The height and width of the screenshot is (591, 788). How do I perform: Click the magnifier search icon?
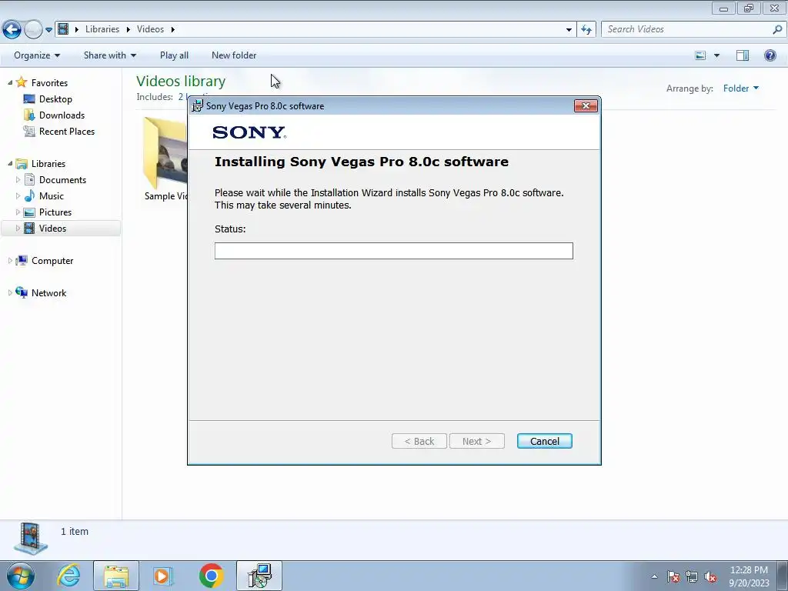point(777,29)
